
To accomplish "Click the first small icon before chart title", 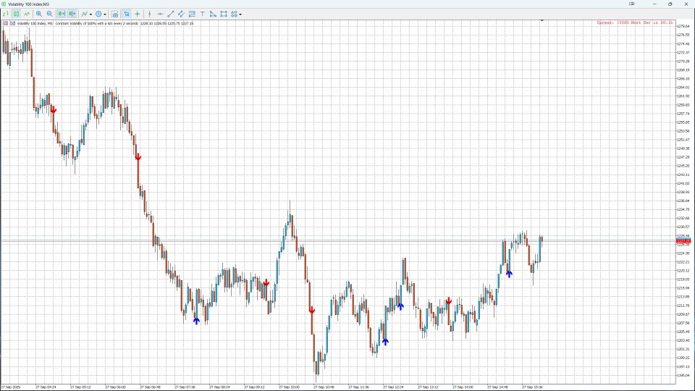I will coord(5,23).
